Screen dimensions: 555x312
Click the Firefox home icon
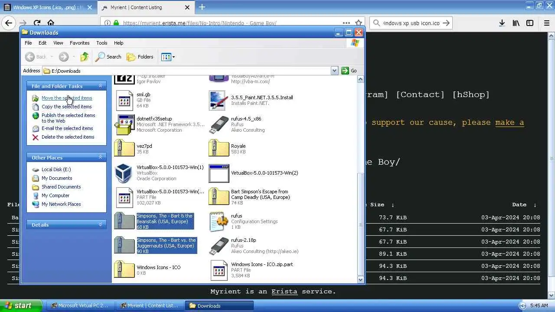(51, 23)
